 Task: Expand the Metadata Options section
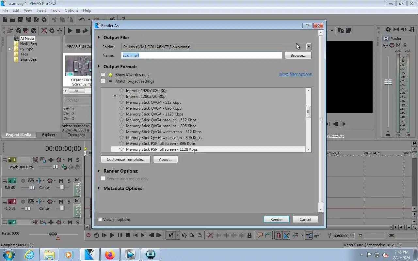click(99, 188)
